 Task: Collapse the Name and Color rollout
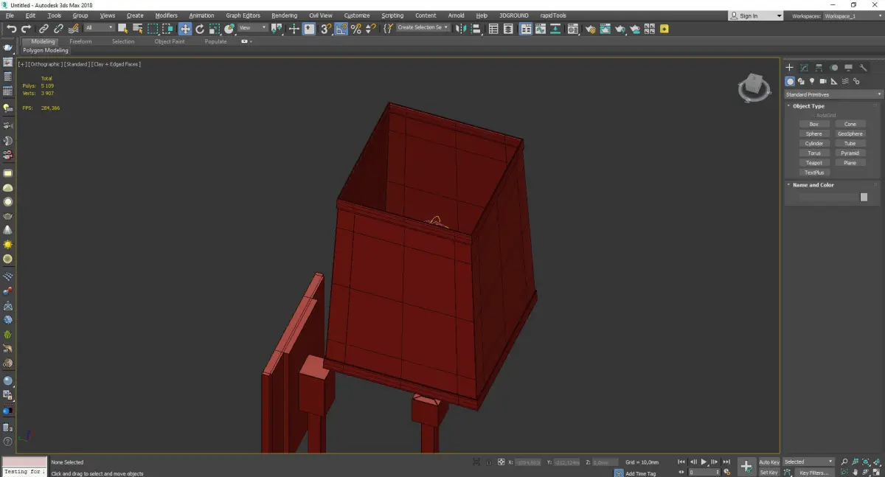click(813, 185)
